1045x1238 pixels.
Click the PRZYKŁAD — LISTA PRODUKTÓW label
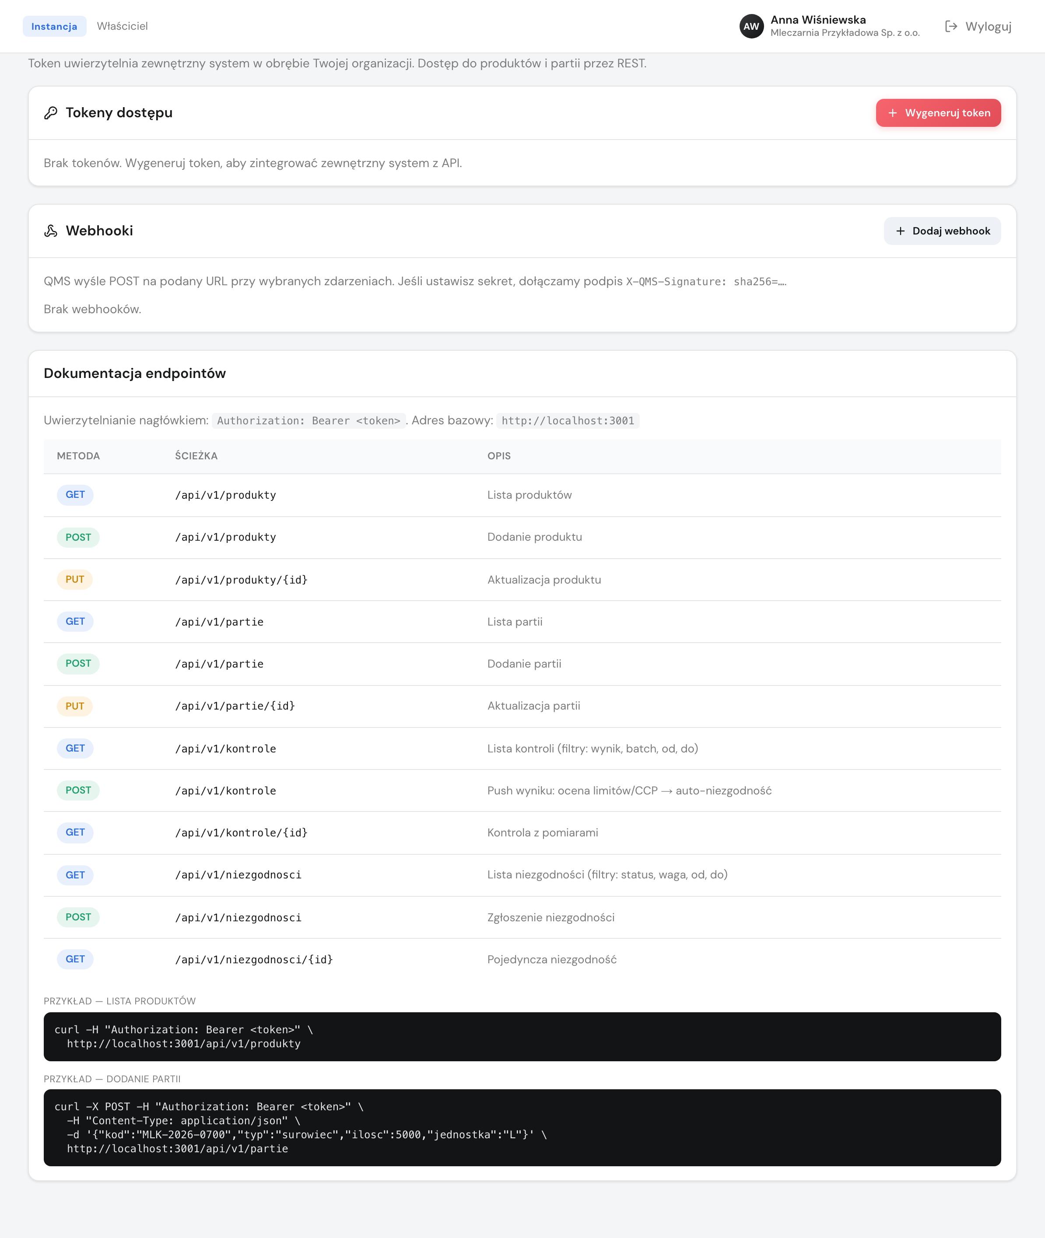click(119, 1001)
